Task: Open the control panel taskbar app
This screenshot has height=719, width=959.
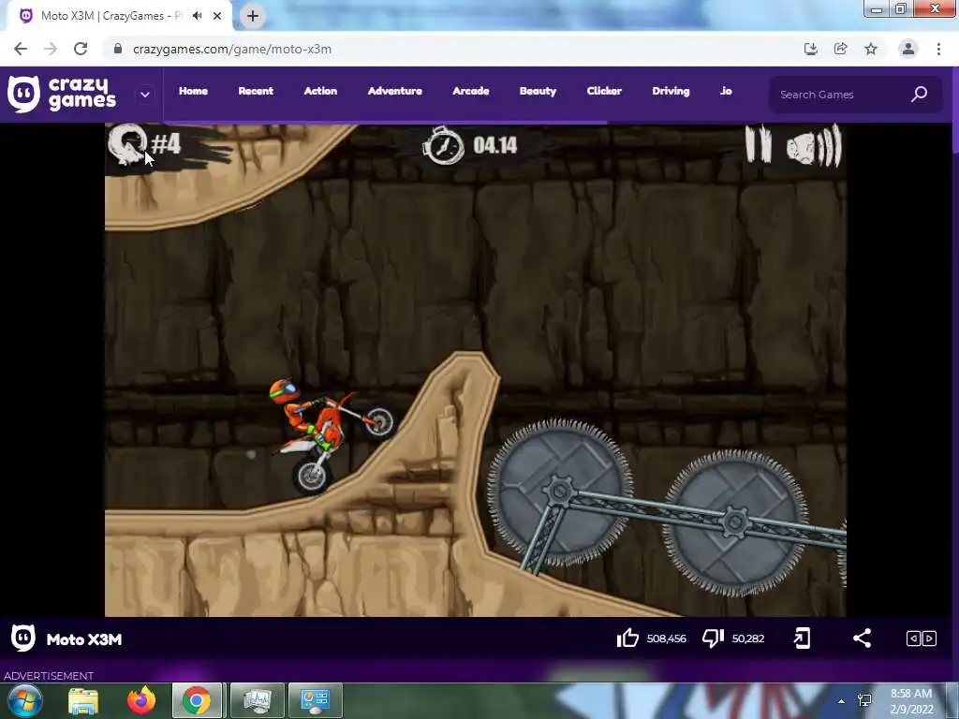Action: pyautogui.click(x=315, y=700)
